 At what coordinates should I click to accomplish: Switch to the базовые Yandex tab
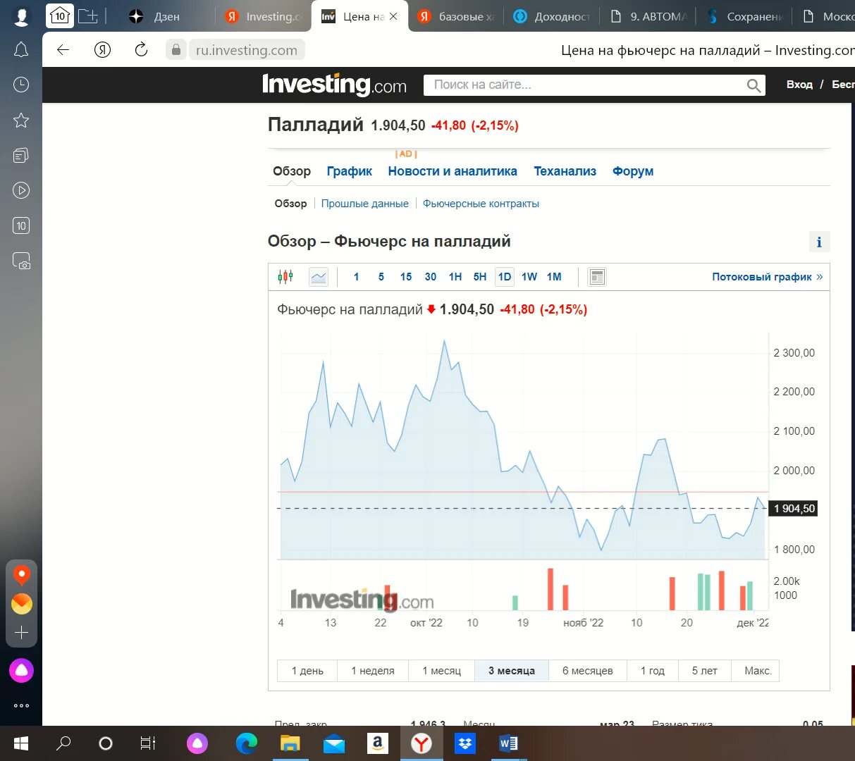(x=456, y=16)
